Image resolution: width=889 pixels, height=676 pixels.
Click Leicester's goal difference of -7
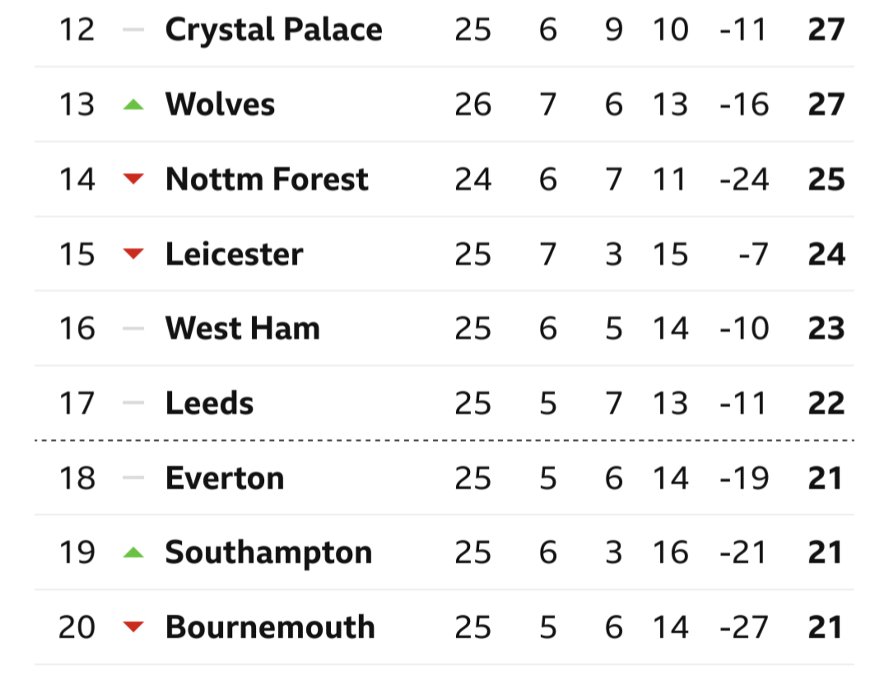[x=753, y=254]
